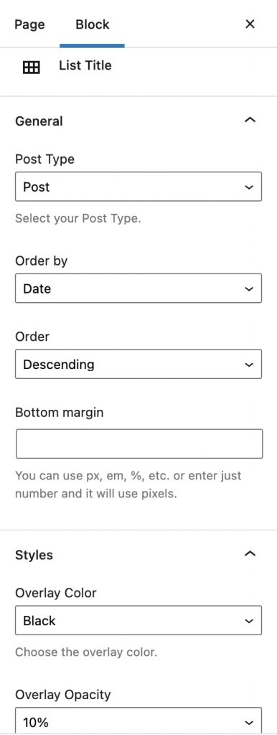This screenshot has height=735, width=277.
Task: Click the arrow in the Overlay Opacity select
Action: coord(249,722)
